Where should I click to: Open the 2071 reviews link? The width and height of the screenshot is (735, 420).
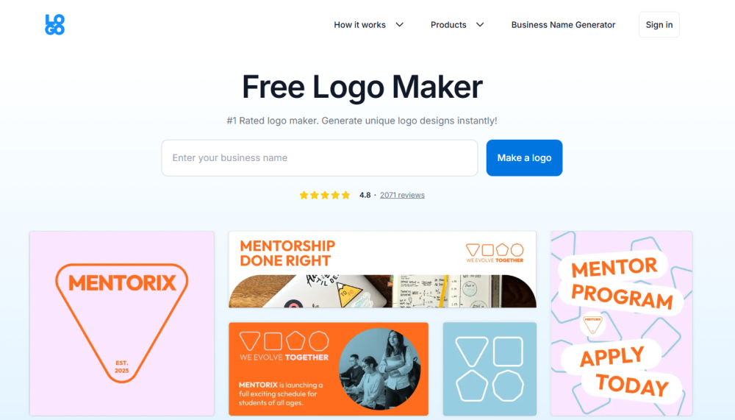[x=402, y=195]
